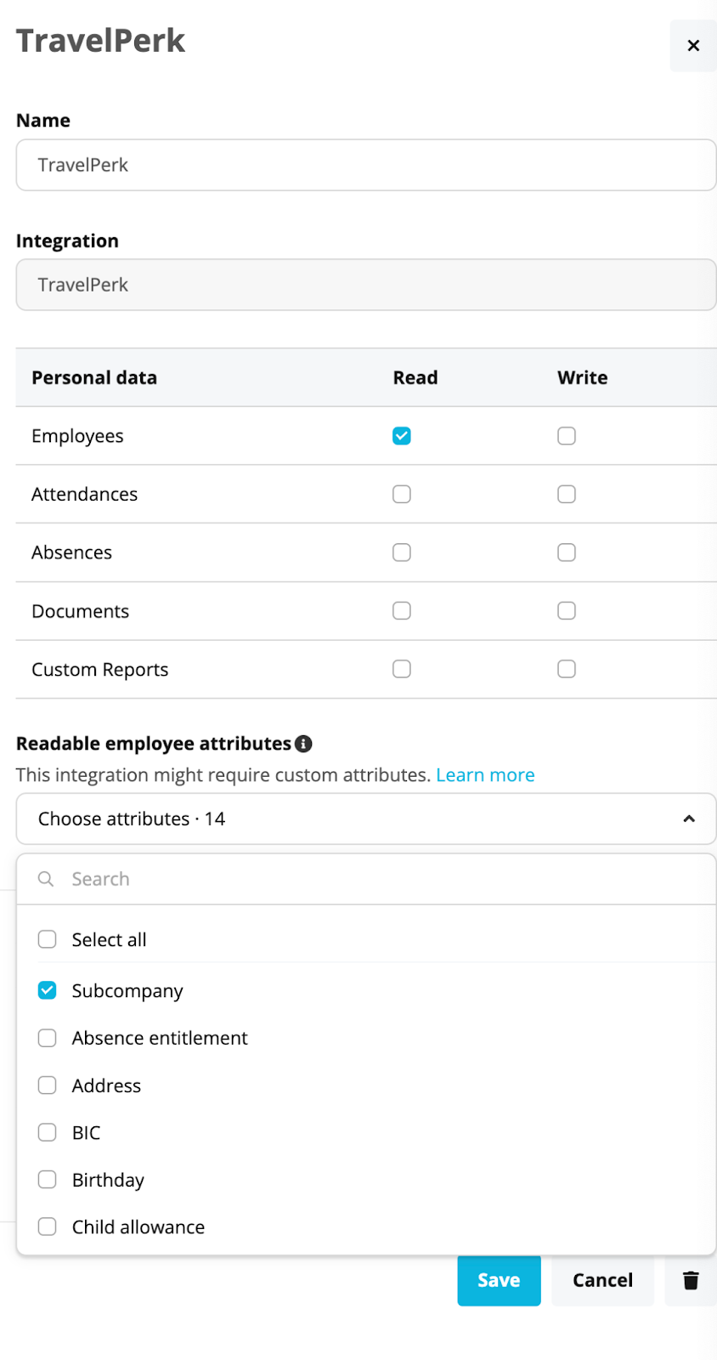Enable Read permission for Documents
Viewport: 717px width, 1360px height.
(402, 611)
